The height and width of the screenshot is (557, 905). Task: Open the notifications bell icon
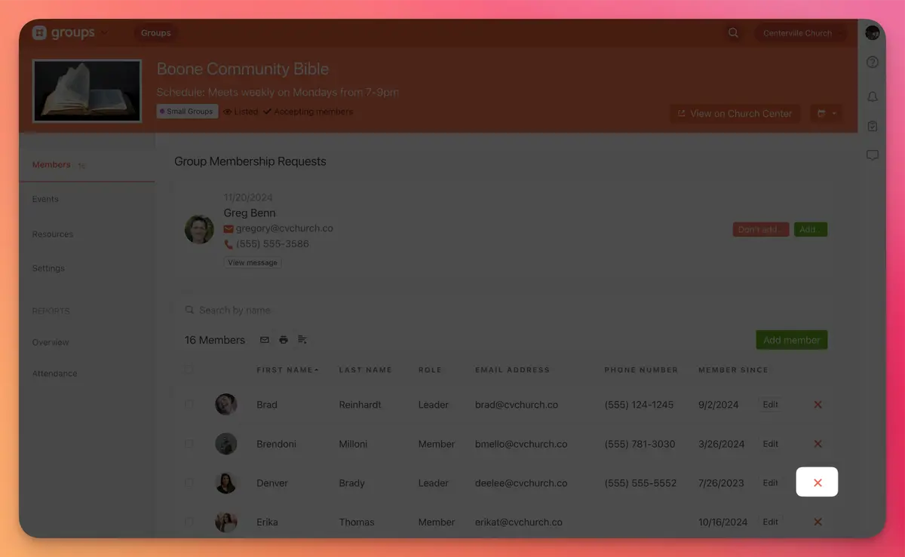[x=873, y=96]
